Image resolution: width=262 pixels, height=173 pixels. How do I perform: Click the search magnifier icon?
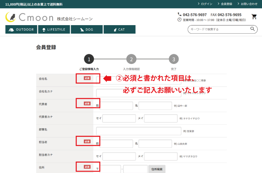[x=253, y=29]
